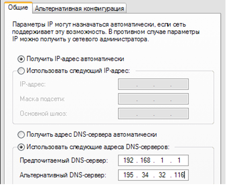Click the 34 octet of alternate DNS
The width and height of the screenshot is (226, 192).
click(x=145, y=175)
